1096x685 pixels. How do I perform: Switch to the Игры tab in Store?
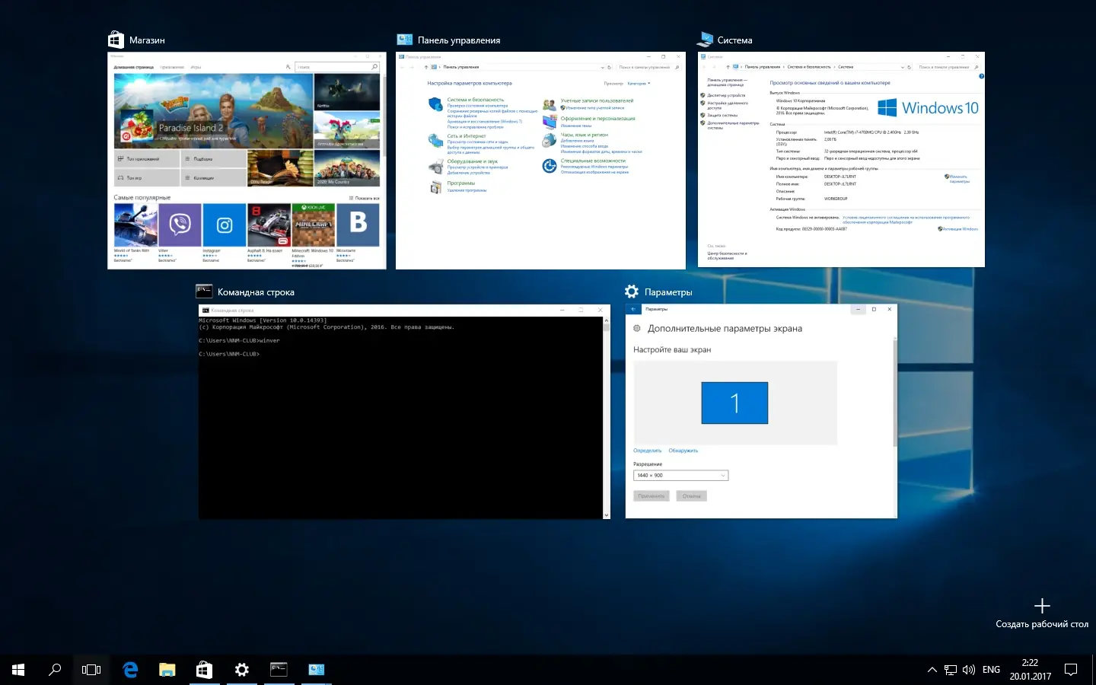[196, 67]
